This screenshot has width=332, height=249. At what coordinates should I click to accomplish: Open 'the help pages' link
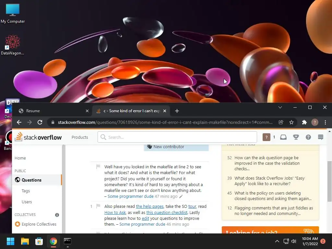150,206
